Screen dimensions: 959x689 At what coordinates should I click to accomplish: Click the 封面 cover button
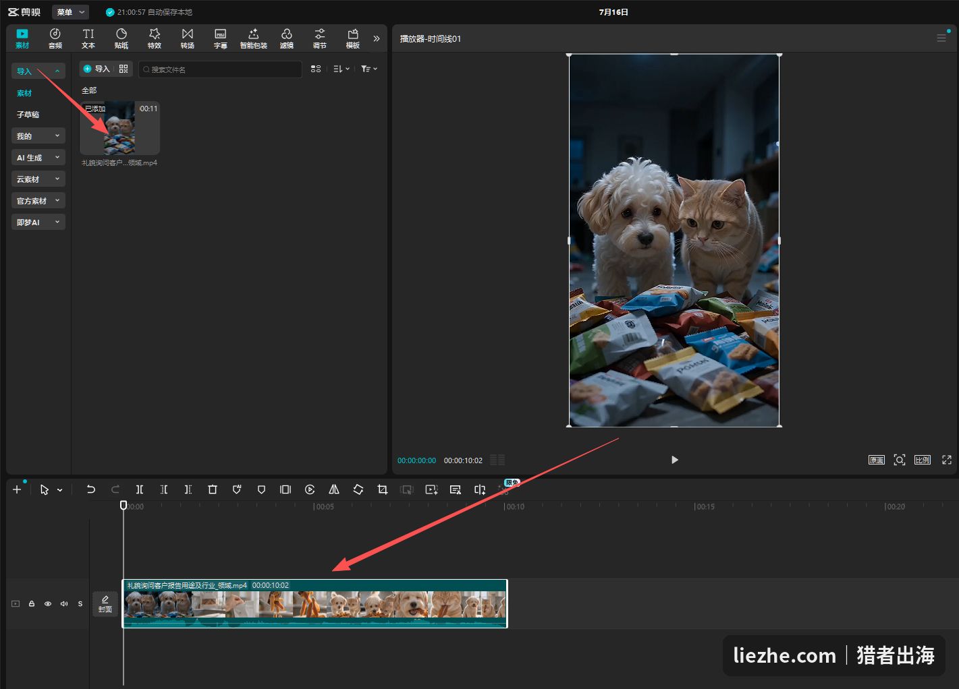point(105,604)
